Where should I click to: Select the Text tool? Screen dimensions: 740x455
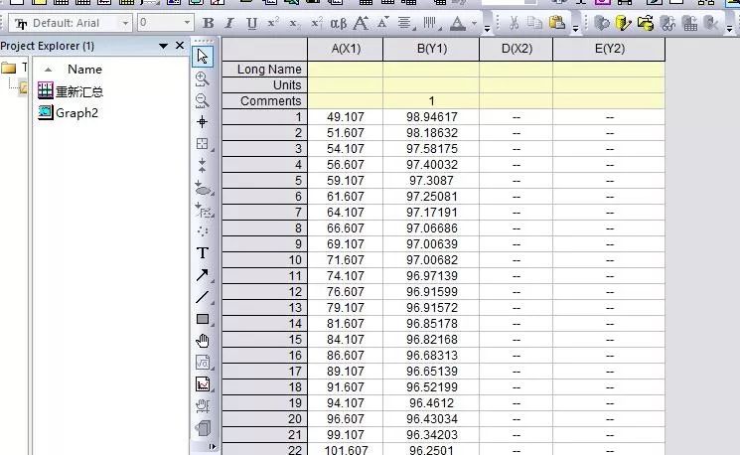(x=203, y=253)
